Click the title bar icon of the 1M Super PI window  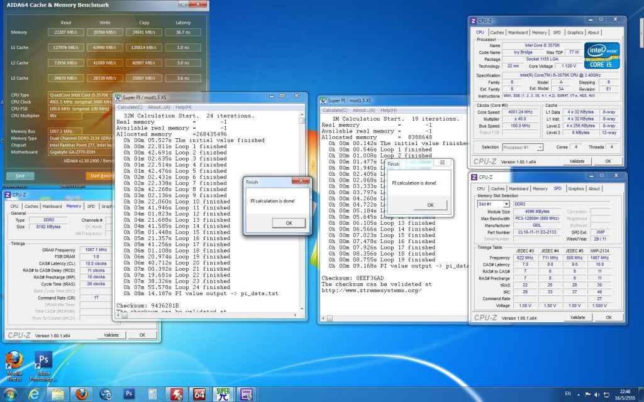(323, 100)
